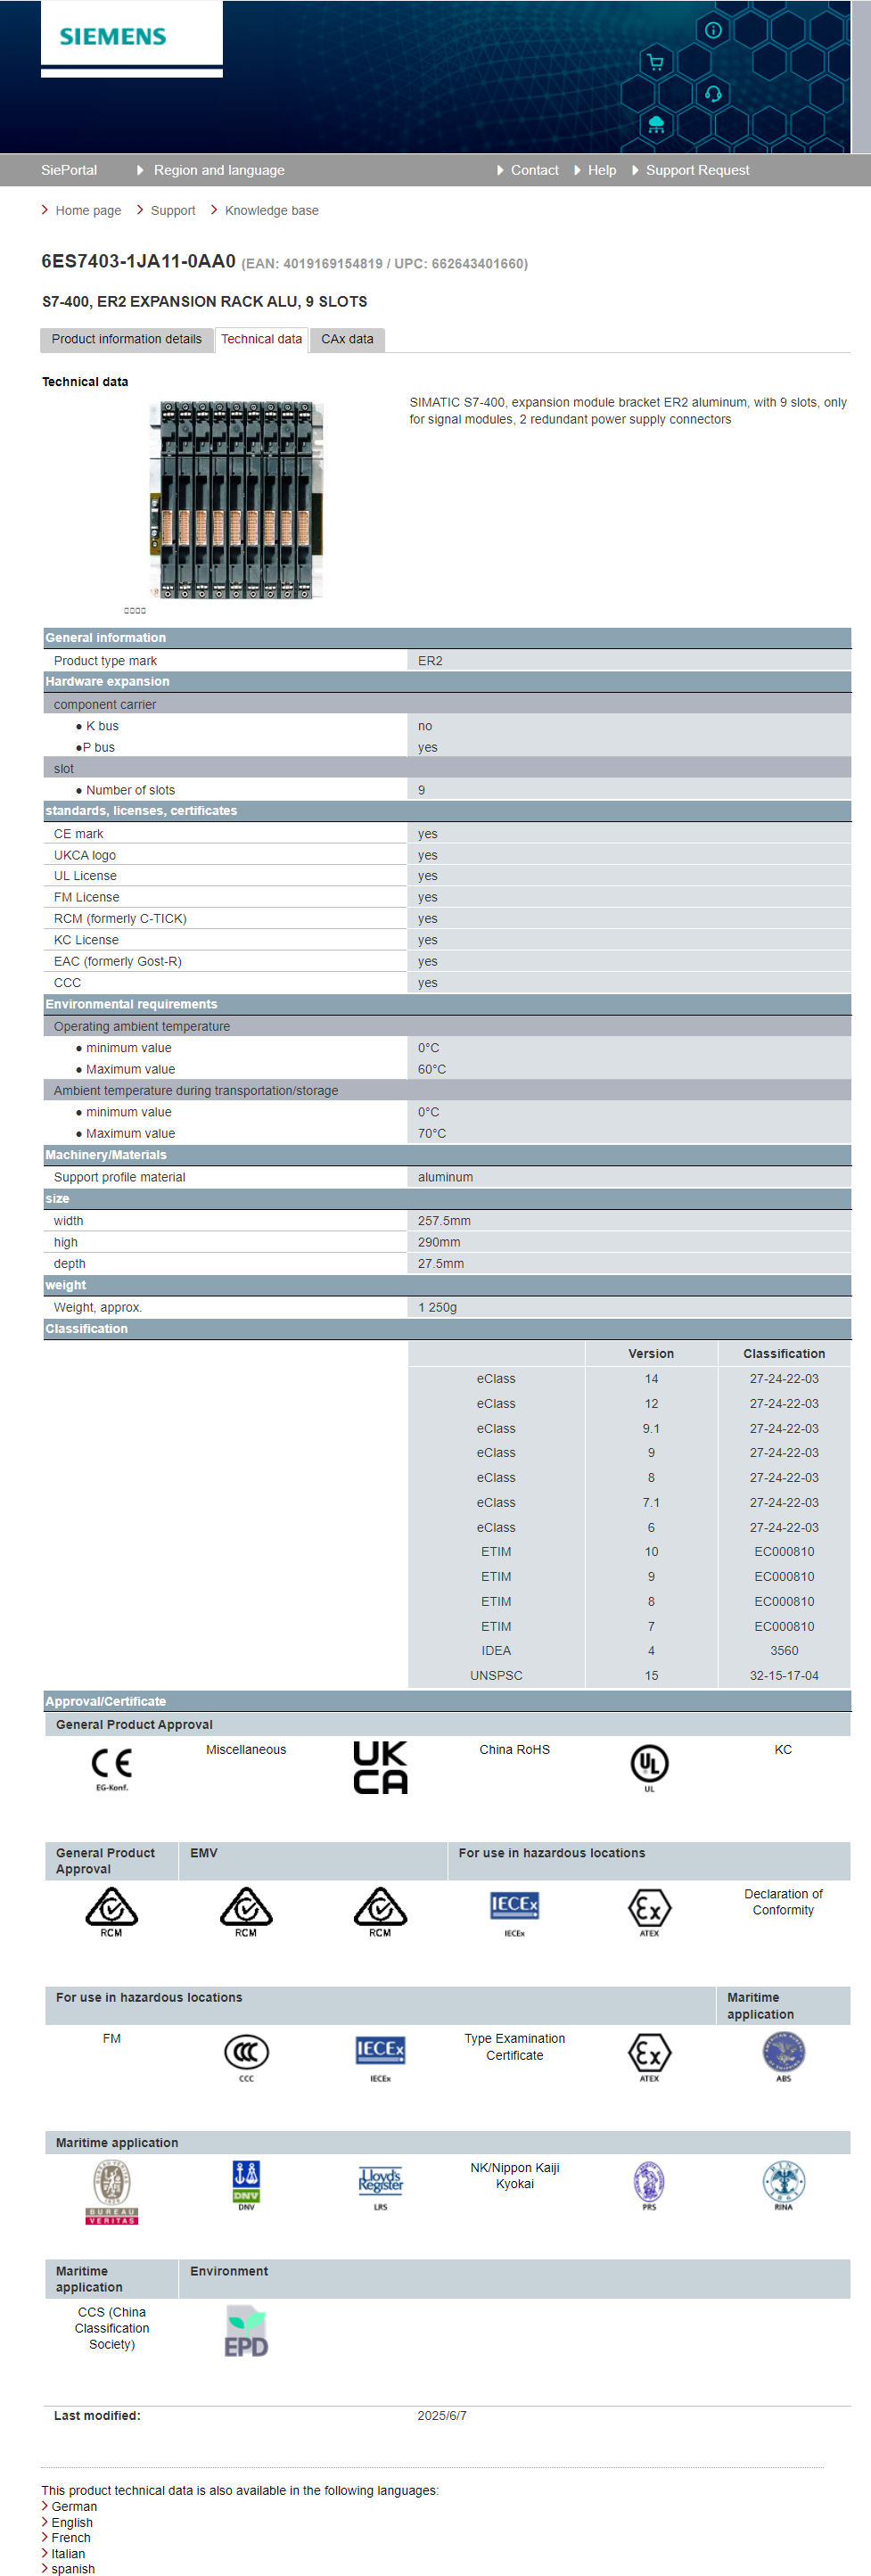Screen dimensions: 871x2576
Task: Open the CE EG-Konf. certificate icon
Action: 111,1767
